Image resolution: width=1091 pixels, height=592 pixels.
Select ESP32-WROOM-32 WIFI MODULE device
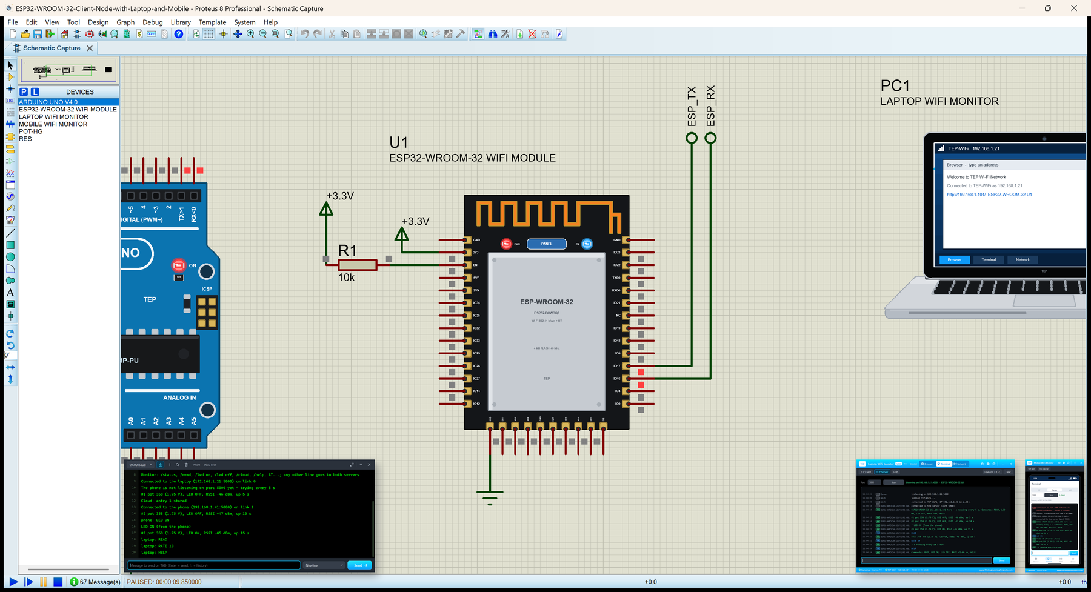68,109
